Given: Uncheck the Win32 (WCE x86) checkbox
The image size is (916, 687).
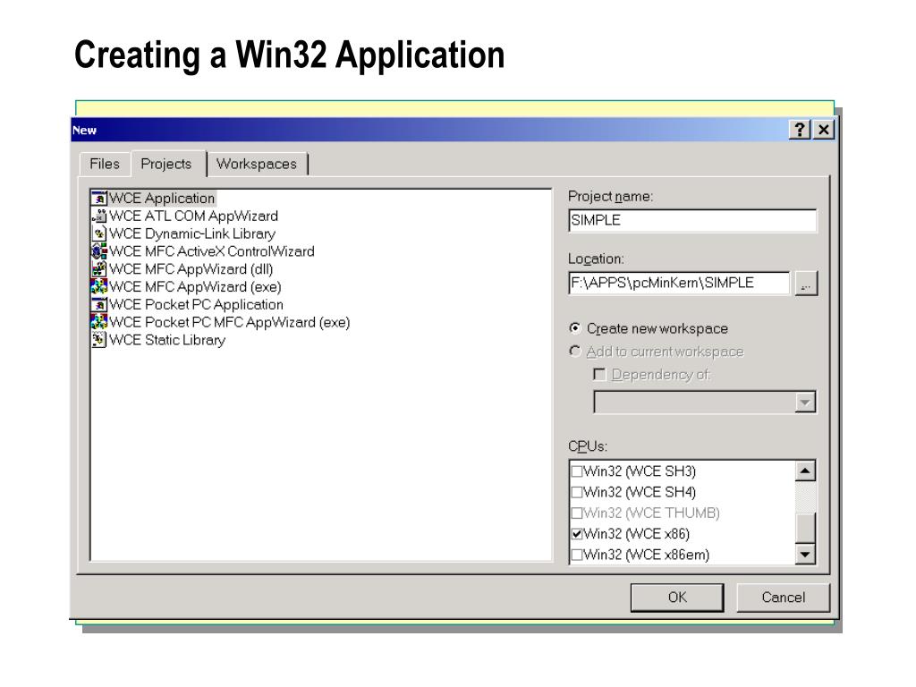Looking at the screenshot, I should pos(577,534).
